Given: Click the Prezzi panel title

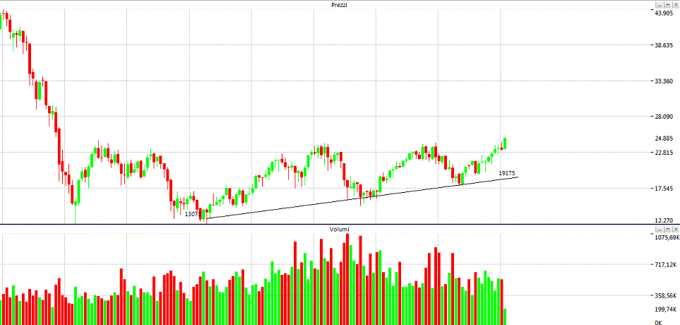Looking at the screenshot, I should point(340,5).
